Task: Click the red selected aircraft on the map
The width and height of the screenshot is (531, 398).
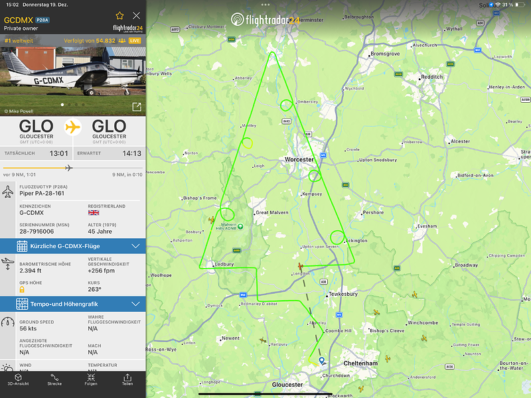Action: [301, 266]
